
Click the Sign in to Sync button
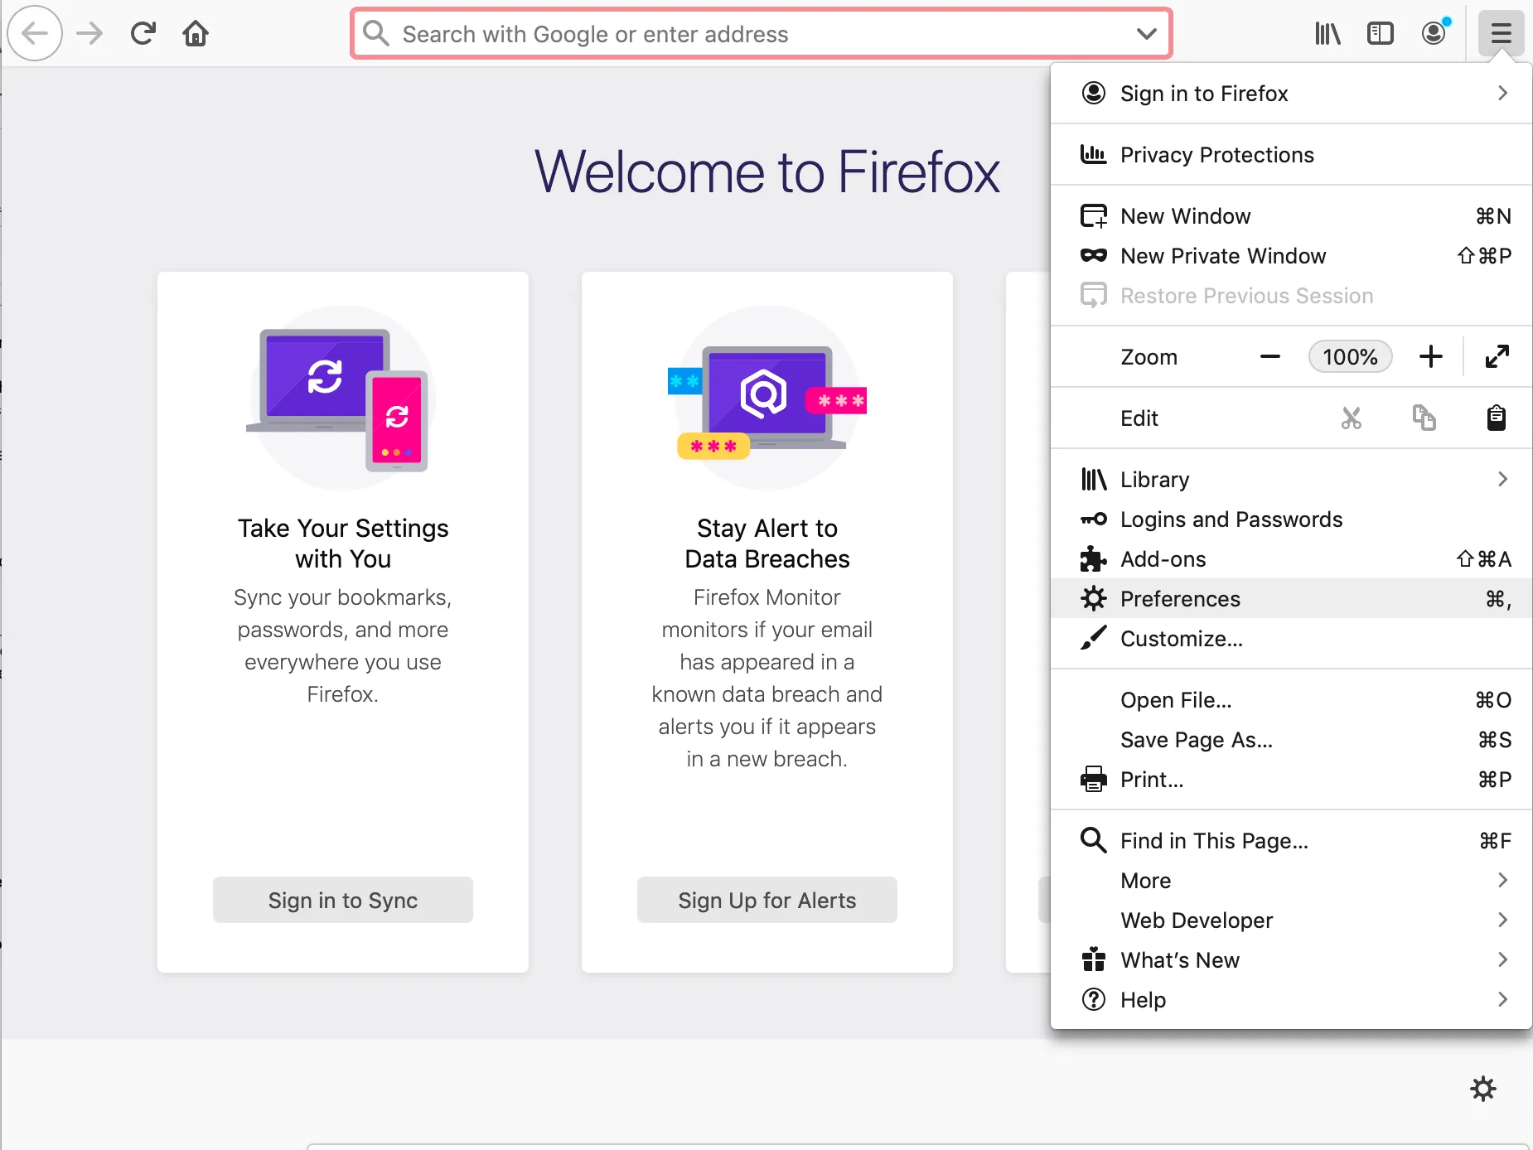(343, 900)
